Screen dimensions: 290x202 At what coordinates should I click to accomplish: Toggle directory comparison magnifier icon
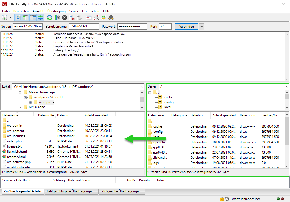pyautogui.click(x=96, y=18)
